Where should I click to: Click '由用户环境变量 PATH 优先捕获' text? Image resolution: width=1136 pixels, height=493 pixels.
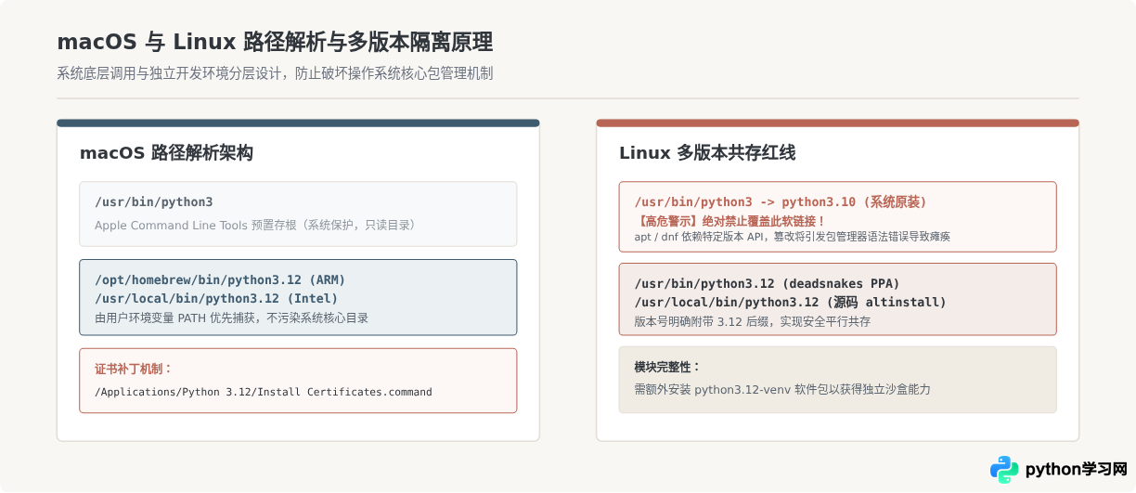pyautogui.click(x=231, y=318)
